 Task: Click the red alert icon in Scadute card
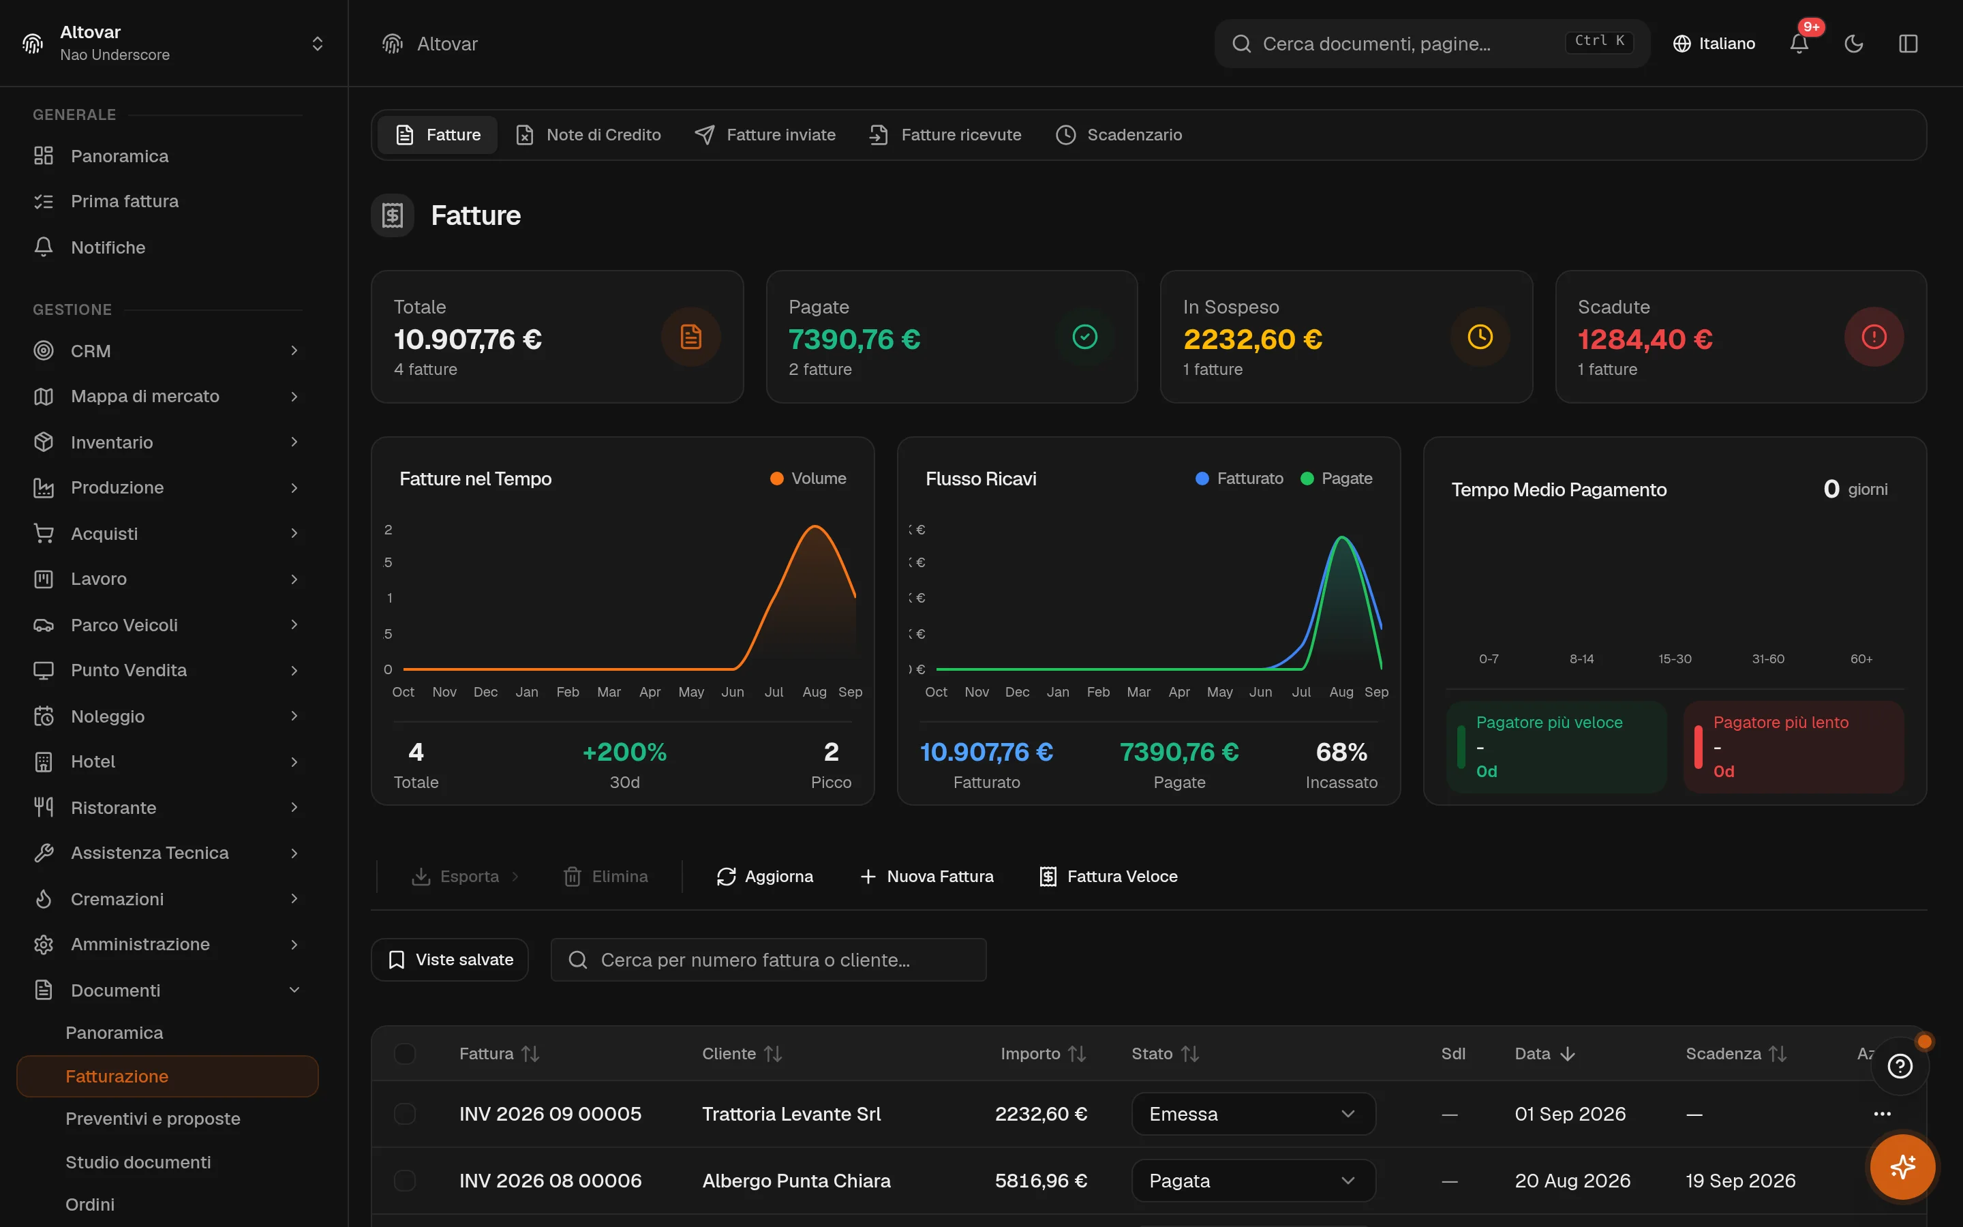click(1874, 337)
